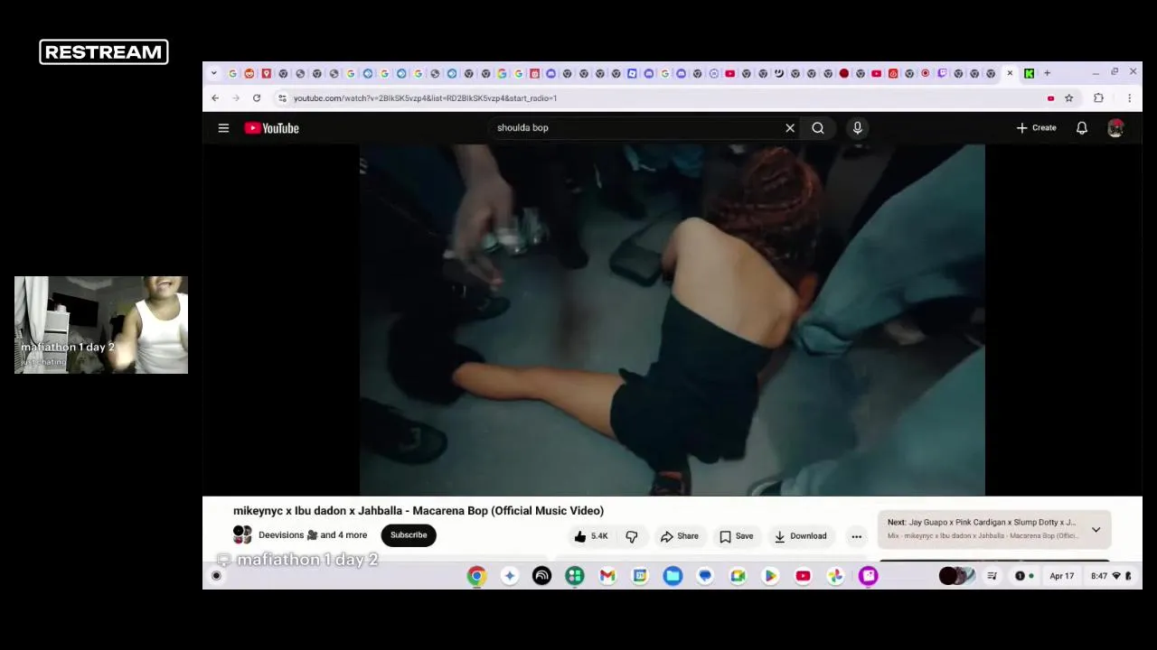Open YouTube notifications bell

coord(1082,128)
